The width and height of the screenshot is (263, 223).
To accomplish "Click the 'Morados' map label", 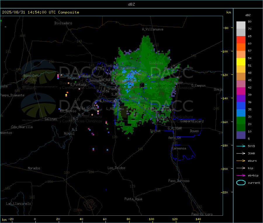I will (34, 168).
